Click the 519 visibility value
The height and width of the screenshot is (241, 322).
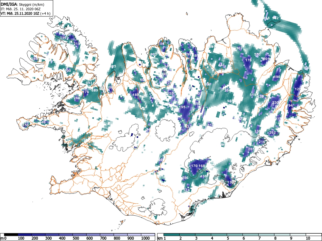[x=253, y=95]
